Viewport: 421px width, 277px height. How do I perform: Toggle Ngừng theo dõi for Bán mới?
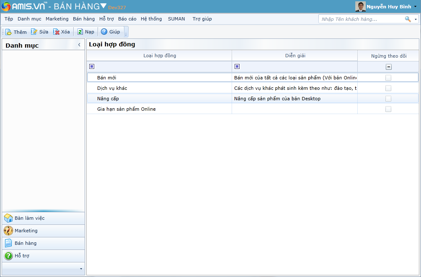coord(388,78)
